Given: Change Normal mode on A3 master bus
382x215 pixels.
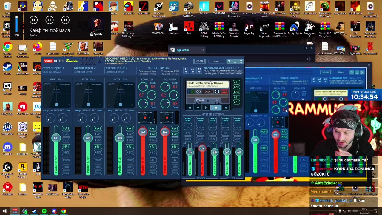Looking at the screenshot, I should pyautogui.click(x=212, y=120).
